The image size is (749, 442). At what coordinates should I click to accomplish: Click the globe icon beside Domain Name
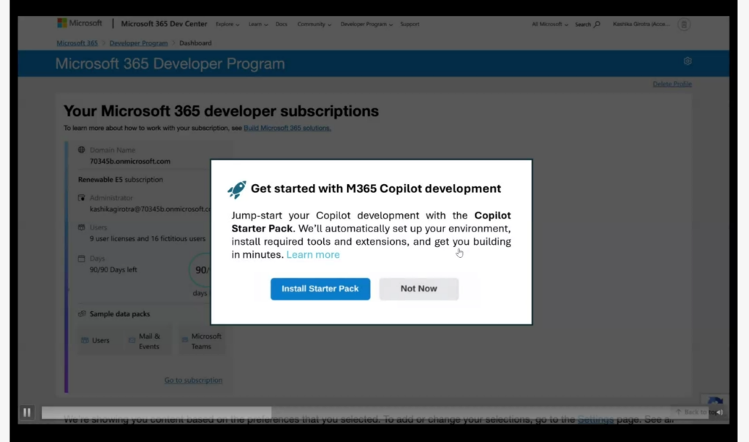click(82, 150)
